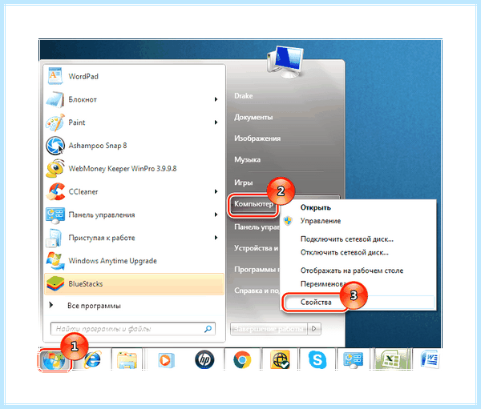Image resolution: width=481 pixels, height=409 pixels.
Task: Open Панель управления in left program list
Action: (x=134, y=215)
